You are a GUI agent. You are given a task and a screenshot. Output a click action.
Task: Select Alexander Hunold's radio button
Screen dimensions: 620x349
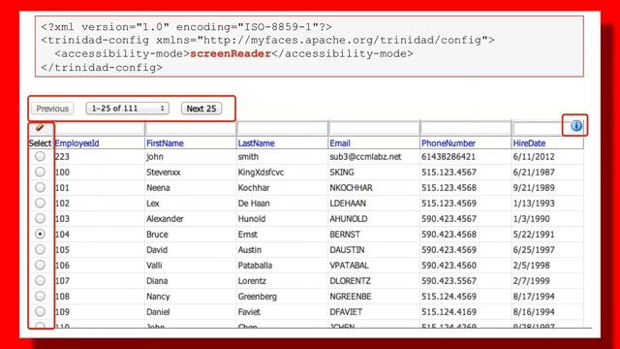pos(40,218)
